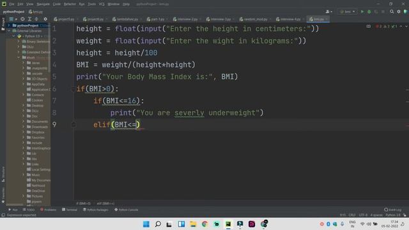Open the Refactor menu

(70, 4)
